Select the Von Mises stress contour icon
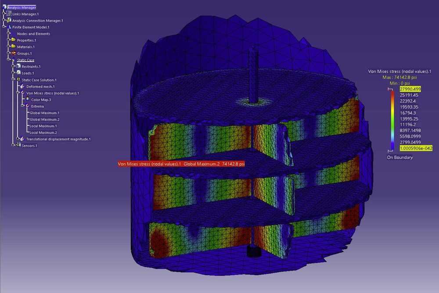The width and height of the screenshot is (439, 293). (x=22, y=92)
